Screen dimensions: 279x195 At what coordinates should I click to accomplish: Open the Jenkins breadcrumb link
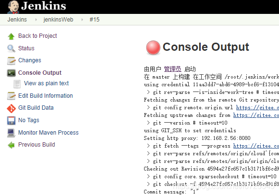tap(17, 20)
